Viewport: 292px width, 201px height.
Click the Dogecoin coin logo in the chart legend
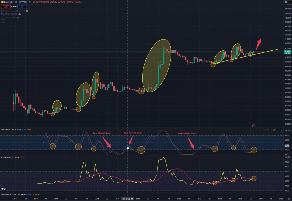2,2
